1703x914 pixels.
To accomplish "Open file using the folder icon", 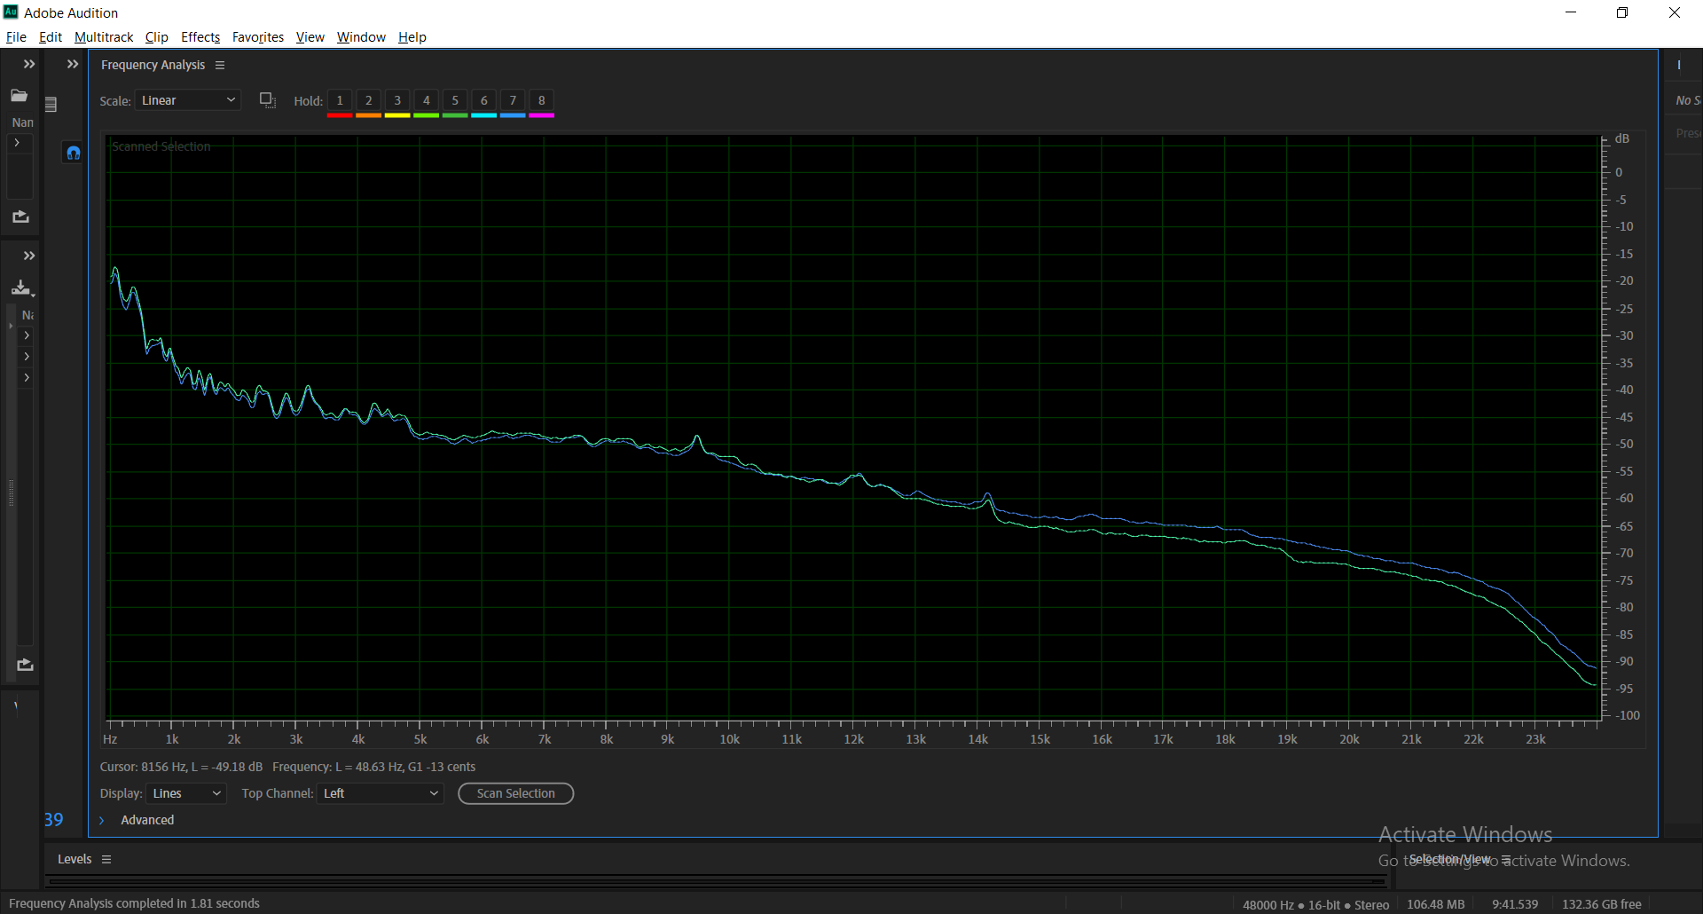I will [19, 95].
